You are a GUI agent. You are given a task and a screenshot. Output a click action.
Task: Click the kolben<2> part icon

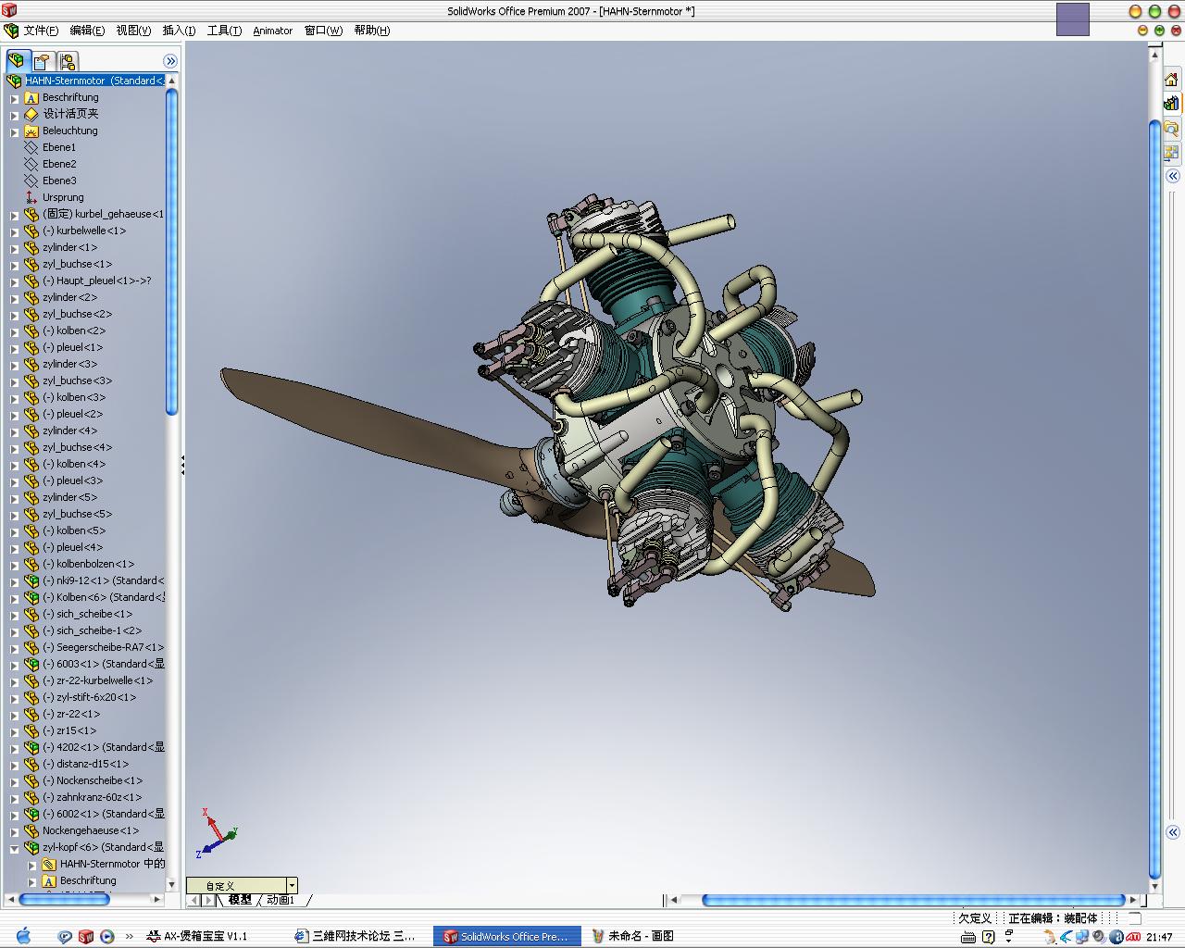click(x=31, y=331)
